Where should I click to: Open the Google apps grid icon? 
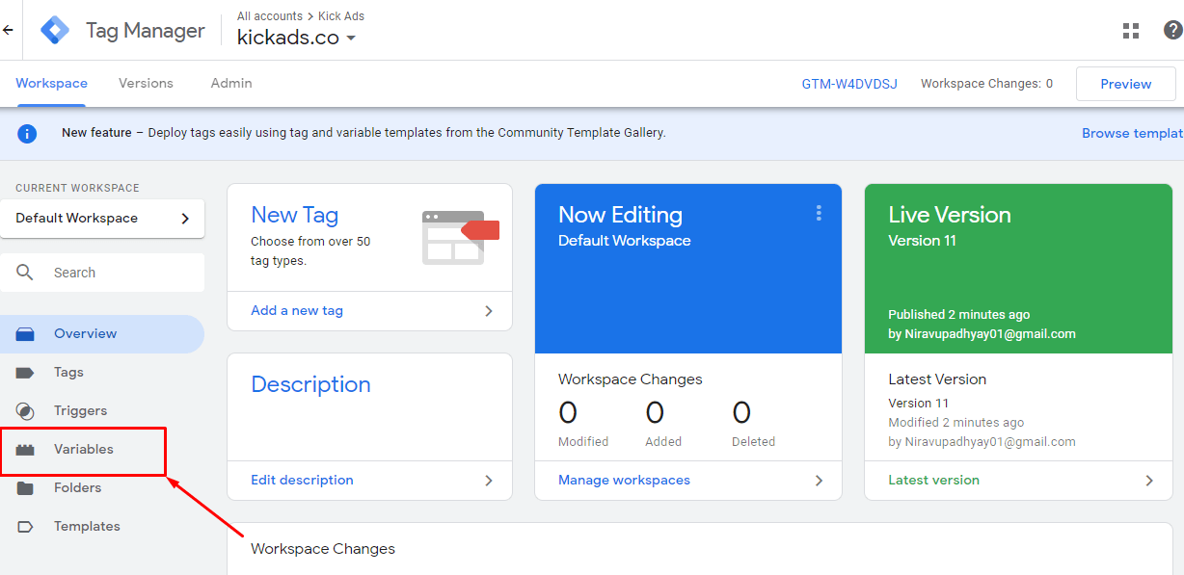point(1131,31)
